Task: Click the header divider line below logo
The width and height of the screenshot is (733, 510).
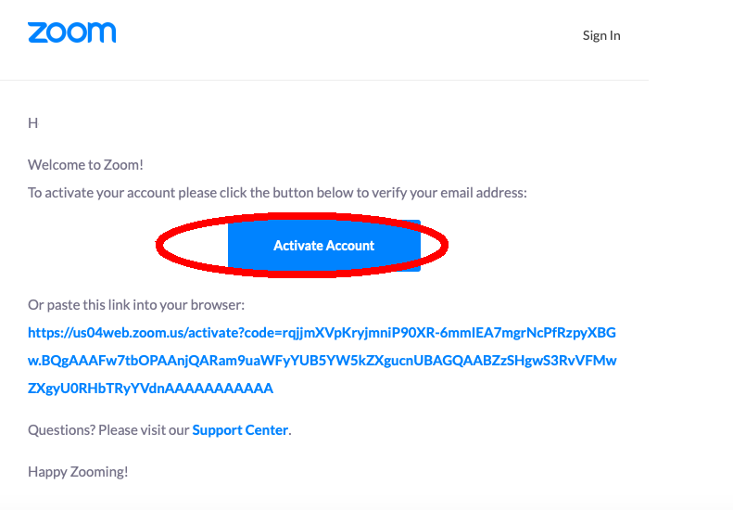Action: (x=324, y=80)
